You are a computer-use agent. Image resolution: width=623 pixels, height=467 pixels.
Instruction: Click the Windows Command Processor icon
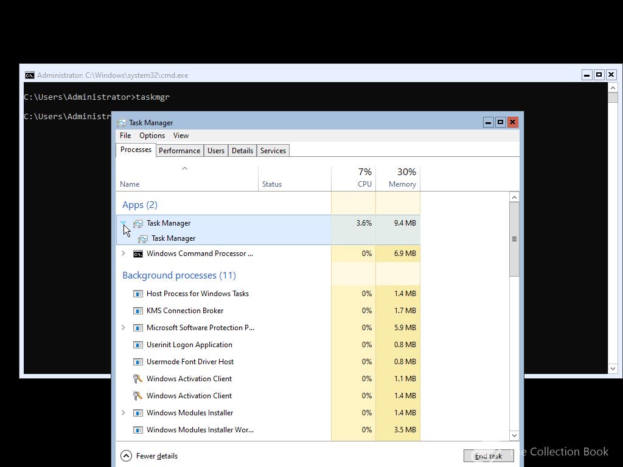pos(138,254)
